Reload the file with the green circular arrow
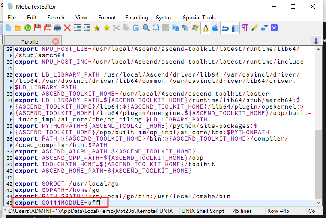The height and width of the screenshot is (218, 326). pyautogui.click(x=28, y=28)
